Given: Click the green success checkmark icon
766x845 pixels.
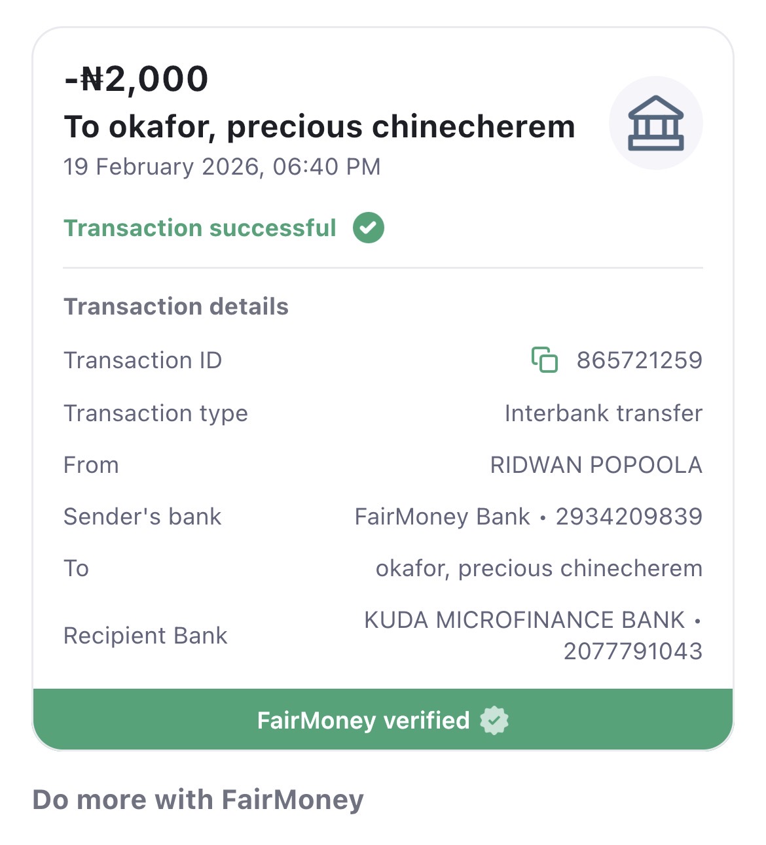Looking at the screenshot, I should [369, 228].
